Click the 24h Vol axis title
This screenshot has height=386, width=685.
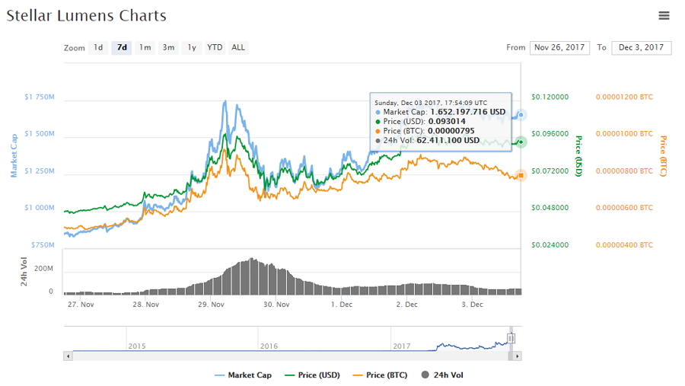pyautogui.click(x=24, y=272)
